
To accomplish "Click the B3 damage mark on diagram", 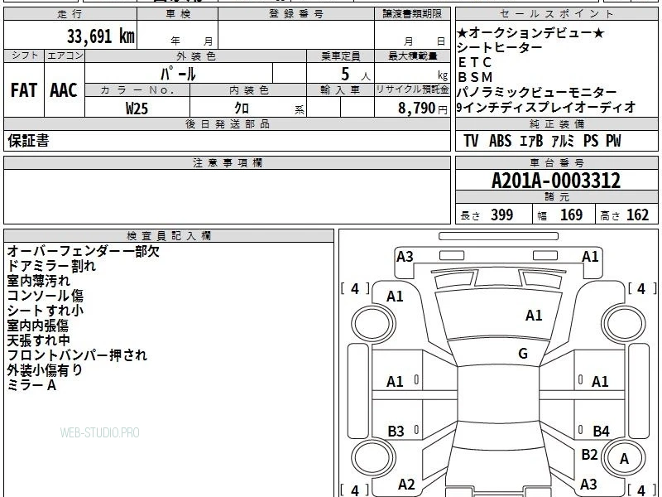I will [x=396, y=431].
